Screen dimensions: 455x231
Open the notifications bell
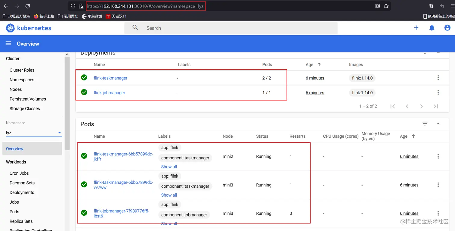pyautogui.click(x=432, y=28)
